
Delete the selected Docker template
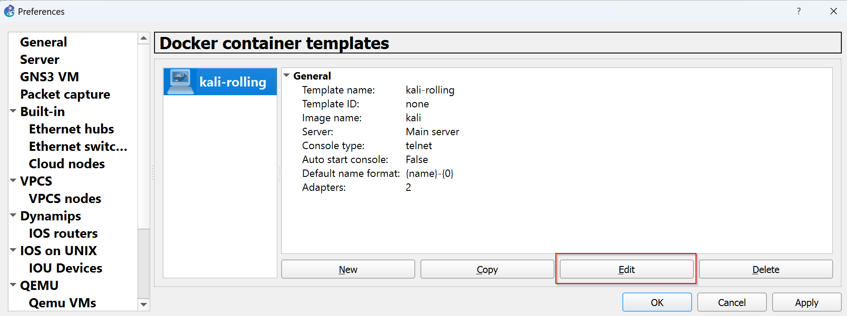click(766, 269)
